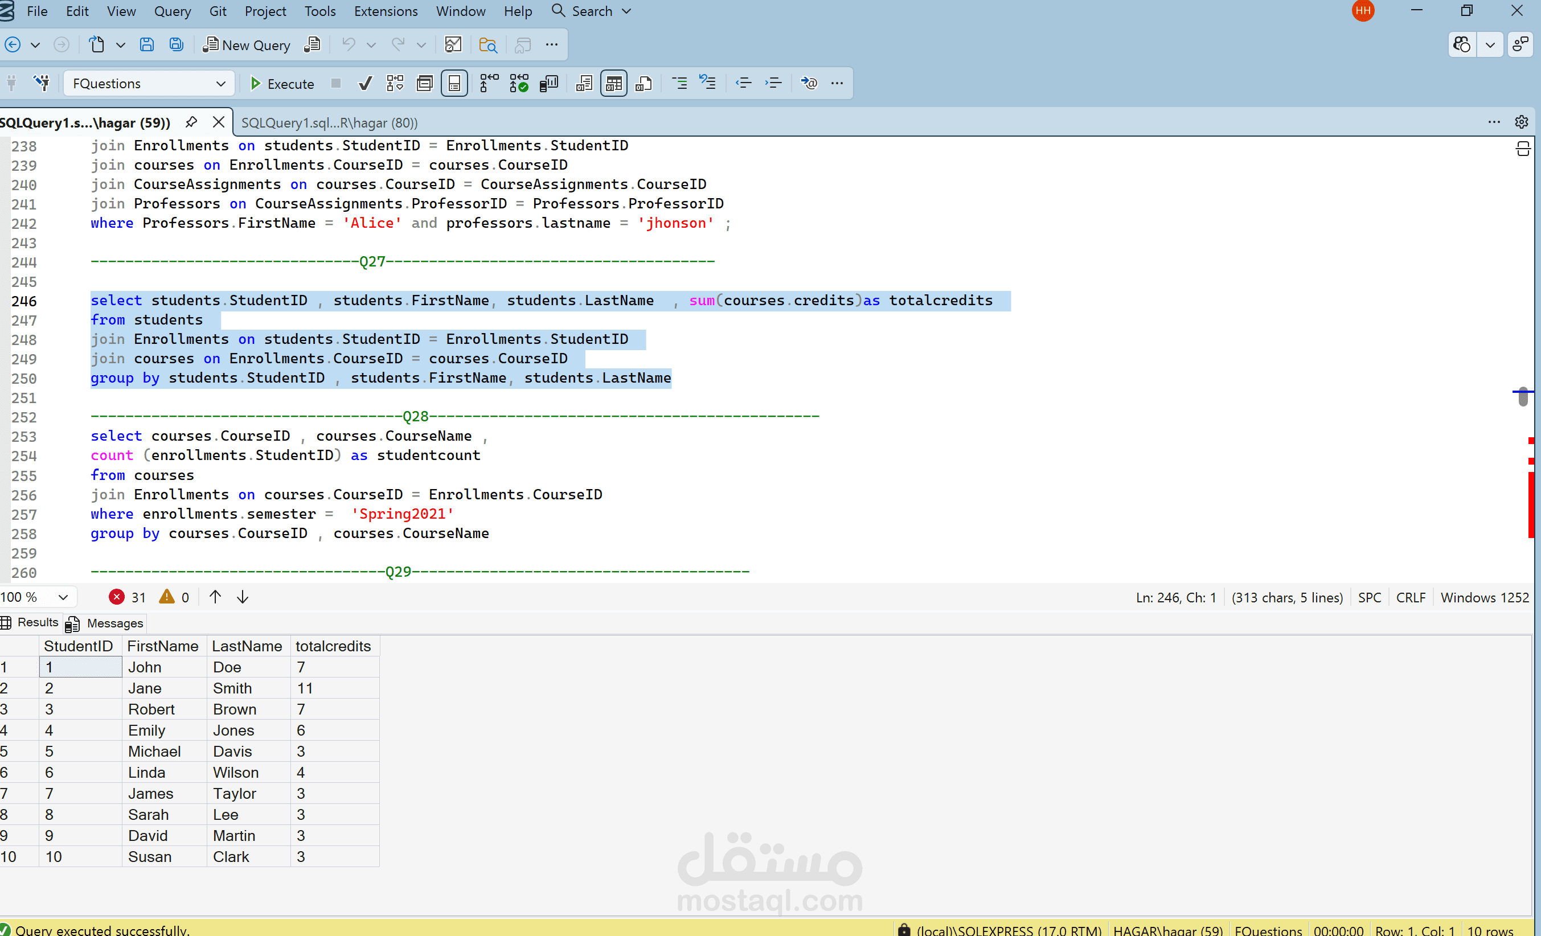Toggle the Results to Text button
This screenshot has width=1541, height=936.
pyautogui.click(x=584, y=83)
